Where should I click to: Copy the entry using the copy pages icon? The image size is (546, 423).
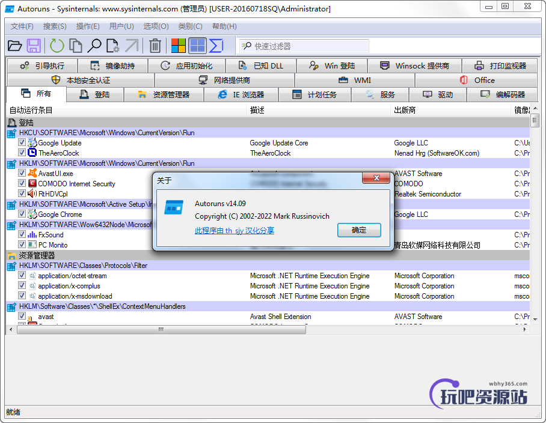76,46
